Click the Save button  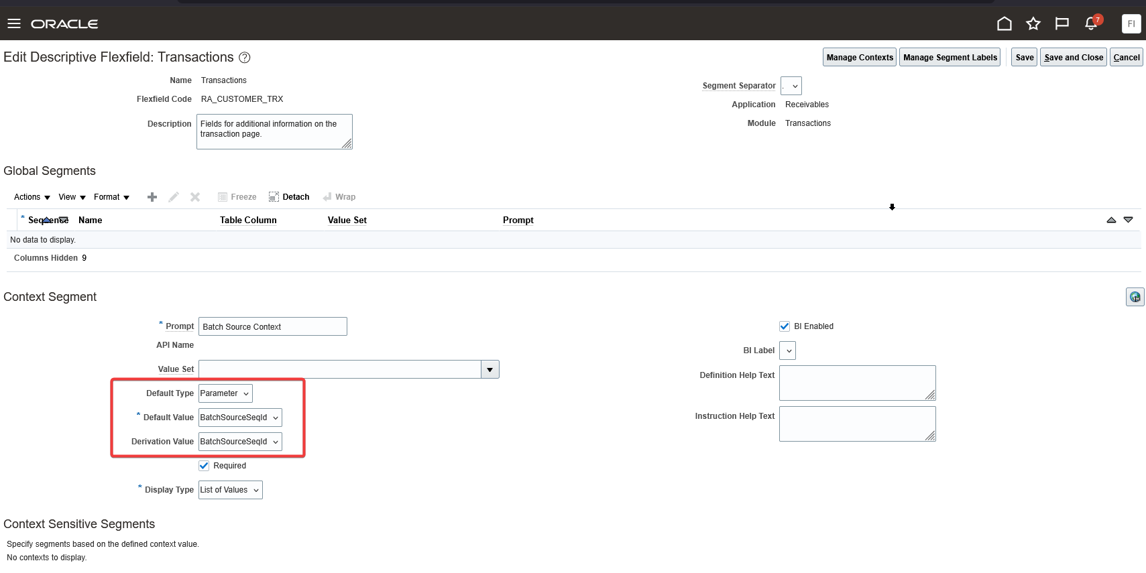(1024, 58)
